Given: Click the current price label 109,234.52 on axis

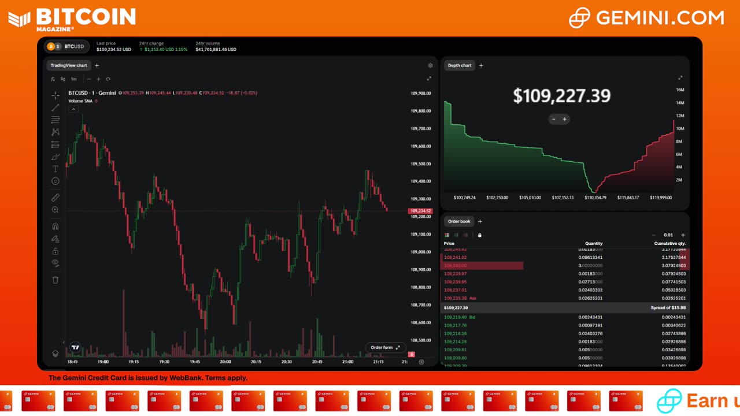Looking at the screenshot, I should pos(420,211).
